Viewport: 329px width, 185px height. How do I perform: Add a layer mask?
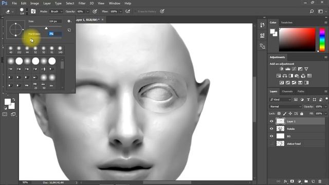[x=292, y=181]
